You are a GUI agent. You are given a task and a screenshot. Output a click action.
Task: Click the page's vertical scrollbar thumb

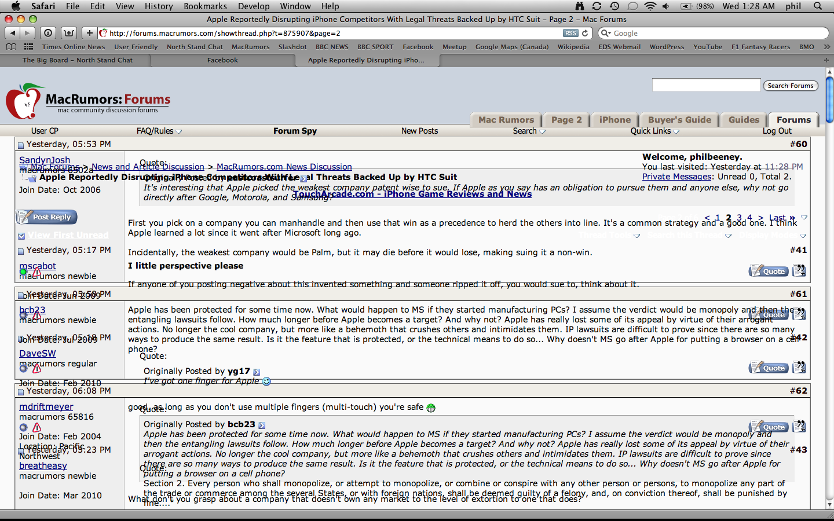point(829,99)
